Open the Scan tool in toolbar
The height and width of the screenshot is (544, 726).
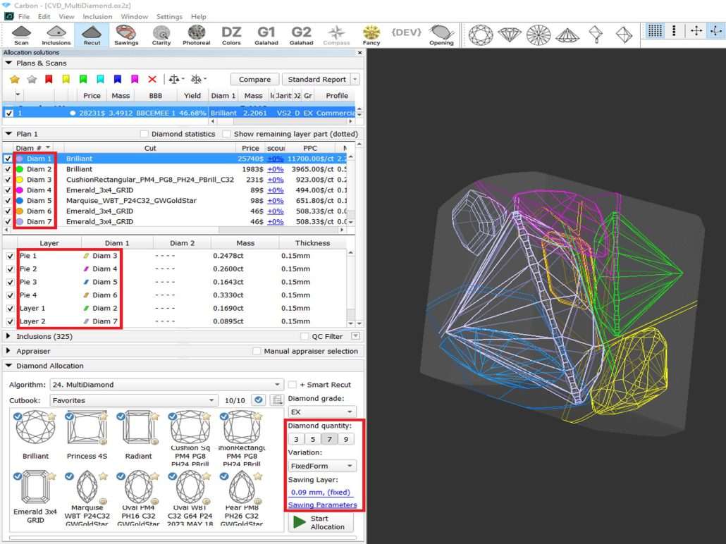pos(21,34)
